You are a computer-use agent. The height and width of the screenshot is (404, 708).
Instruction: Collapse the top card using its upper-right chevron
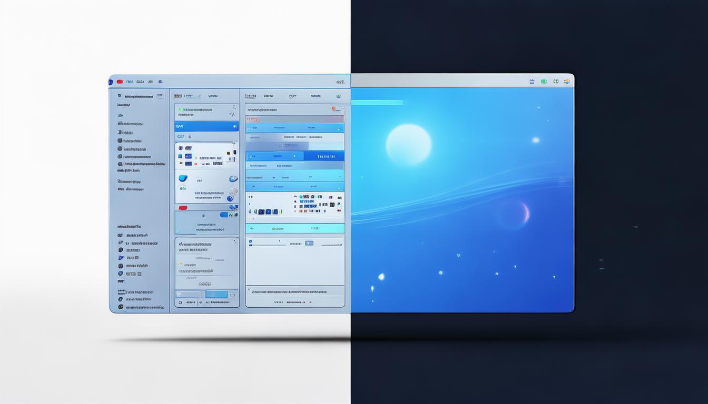[x=233, y=108]
